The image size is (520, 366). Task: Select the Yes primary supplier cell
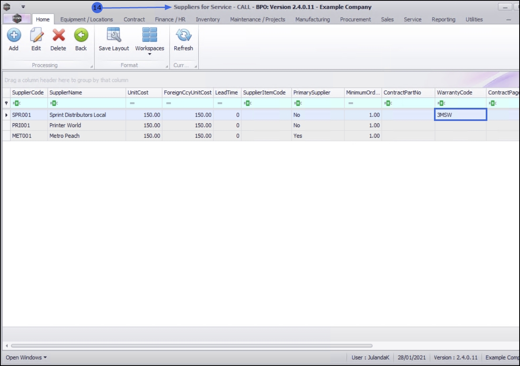pyautogui.click(x=318, y=136)
